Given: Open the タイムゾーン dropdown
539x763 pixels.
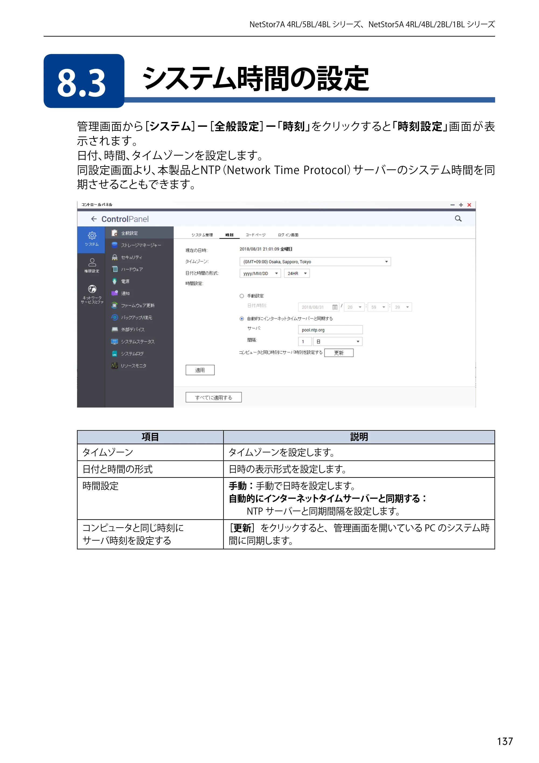Looking at the screenshot, I should pos(315,262).
